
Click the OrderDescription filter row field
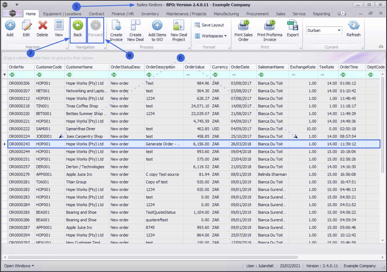point(164,75)
